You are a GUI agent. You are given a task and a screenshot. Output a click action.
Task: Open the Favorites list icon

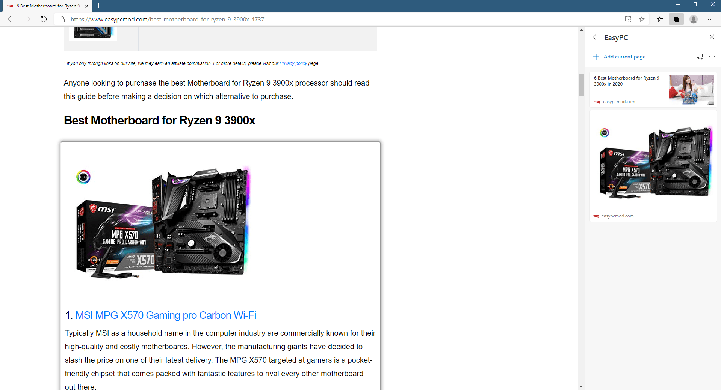point(660,19)
